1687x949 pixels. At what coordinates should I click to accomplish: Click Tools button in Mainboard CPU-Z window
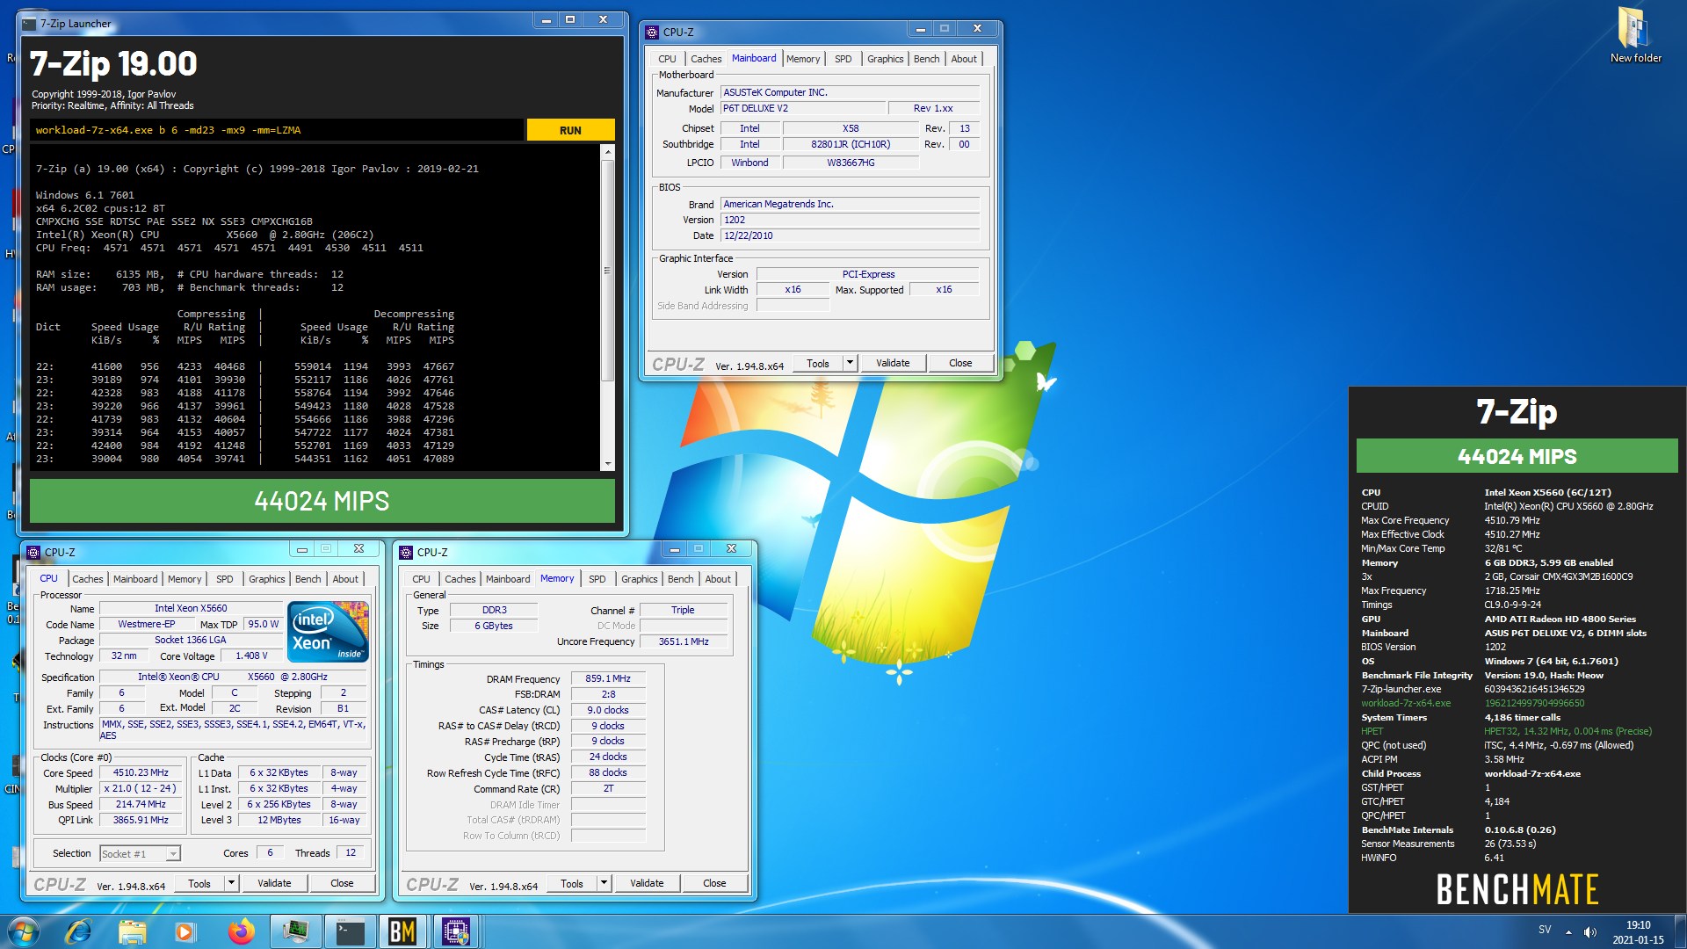818,364
